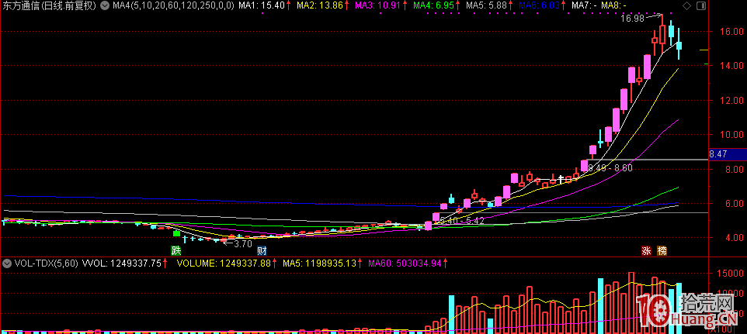Click the 8.47 price tag on axis
747x334 pixels.
[x=728, y=154]
